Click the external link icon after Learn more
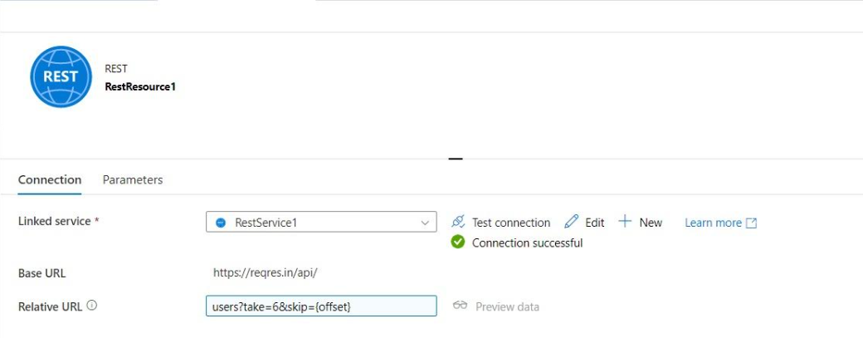863x338 pixels. [751, 223]
